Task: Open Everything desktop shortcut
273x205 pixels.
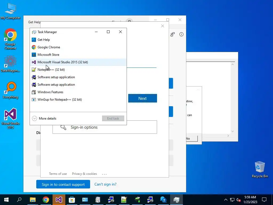Action: tap(10, 90)
